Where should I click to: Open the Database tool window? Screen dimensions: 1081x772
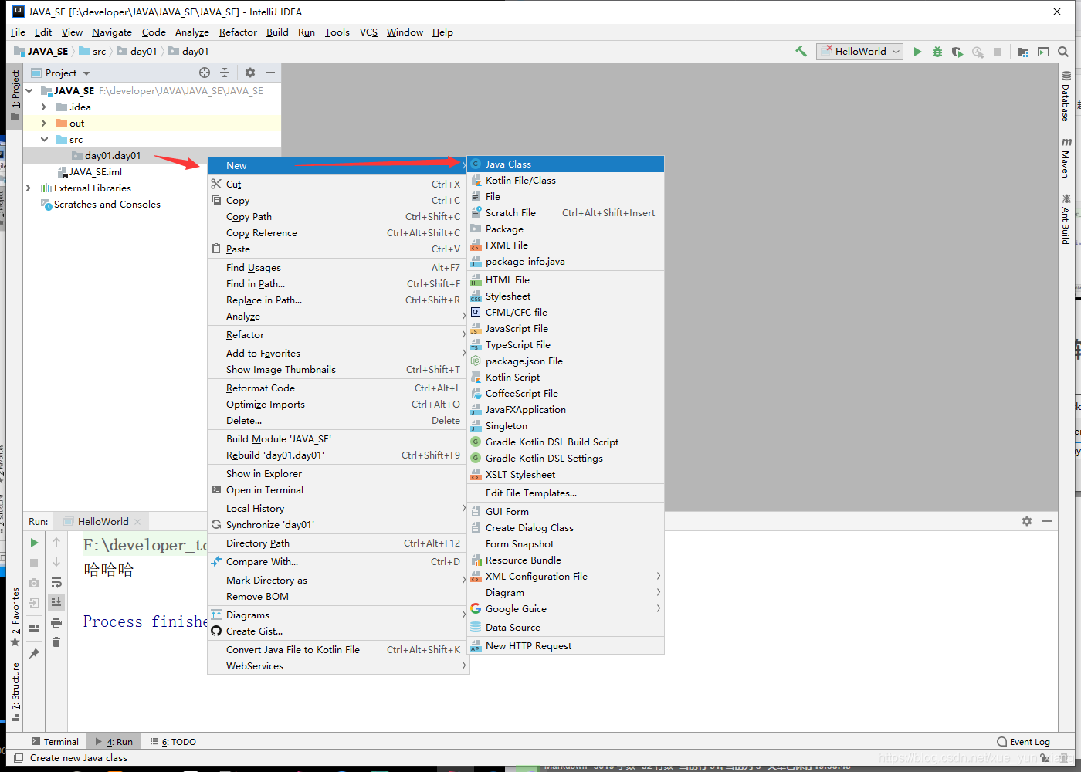point(1066,96)
